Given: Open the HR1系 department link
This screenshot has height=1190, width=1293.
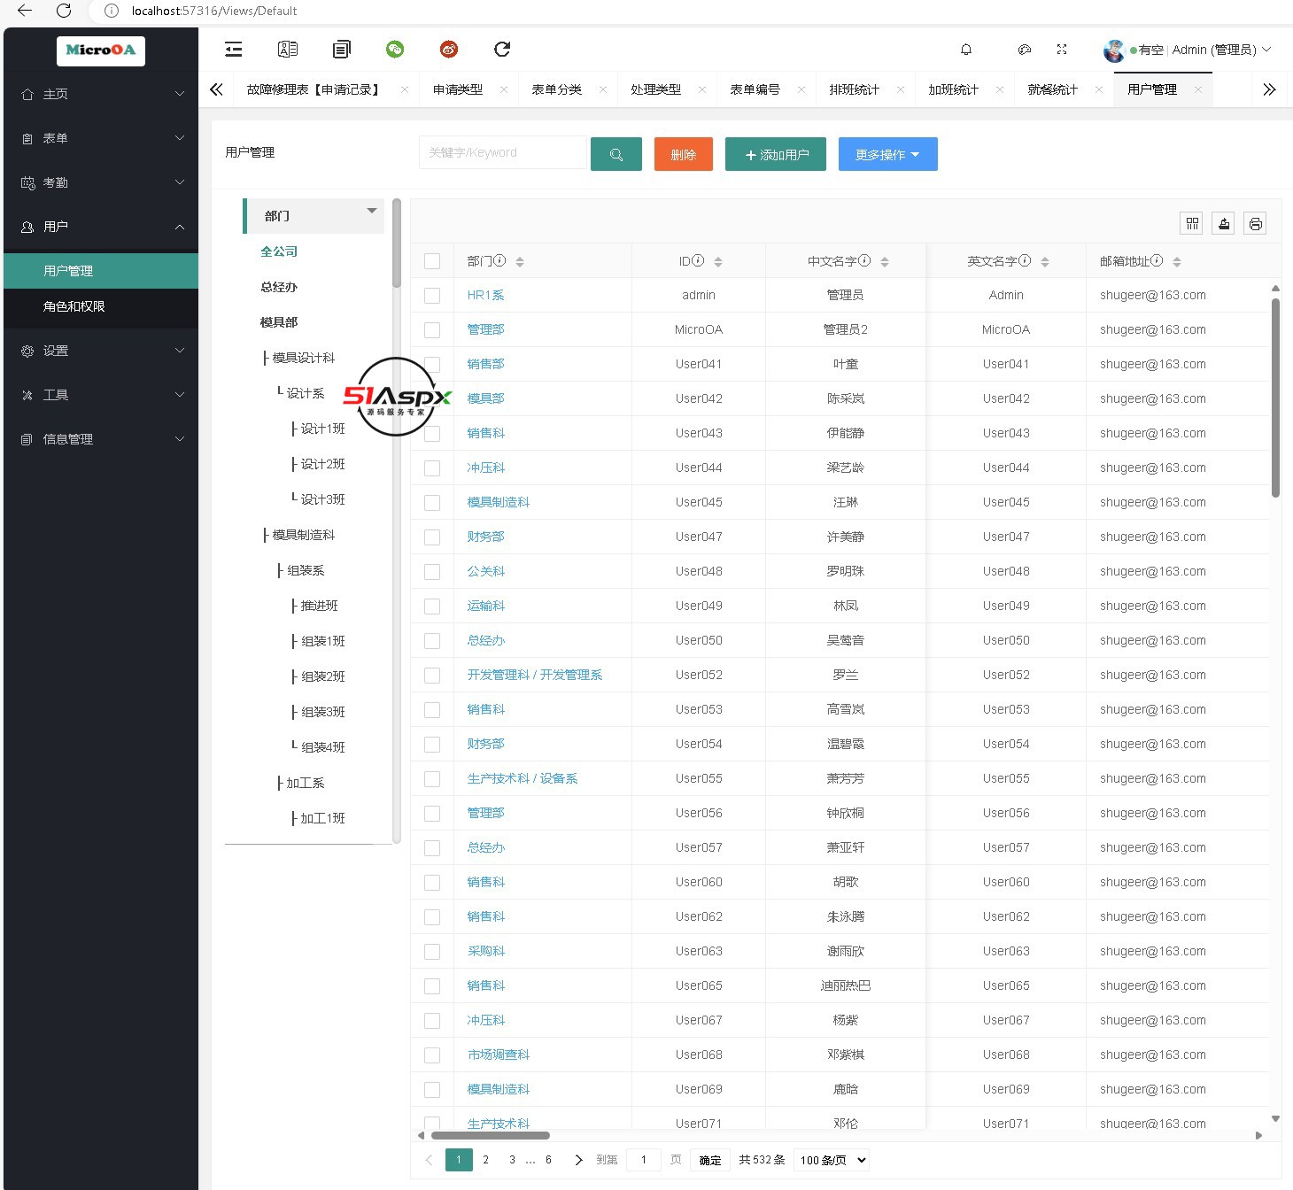Looking at the screenshot, I should point(486,296).
